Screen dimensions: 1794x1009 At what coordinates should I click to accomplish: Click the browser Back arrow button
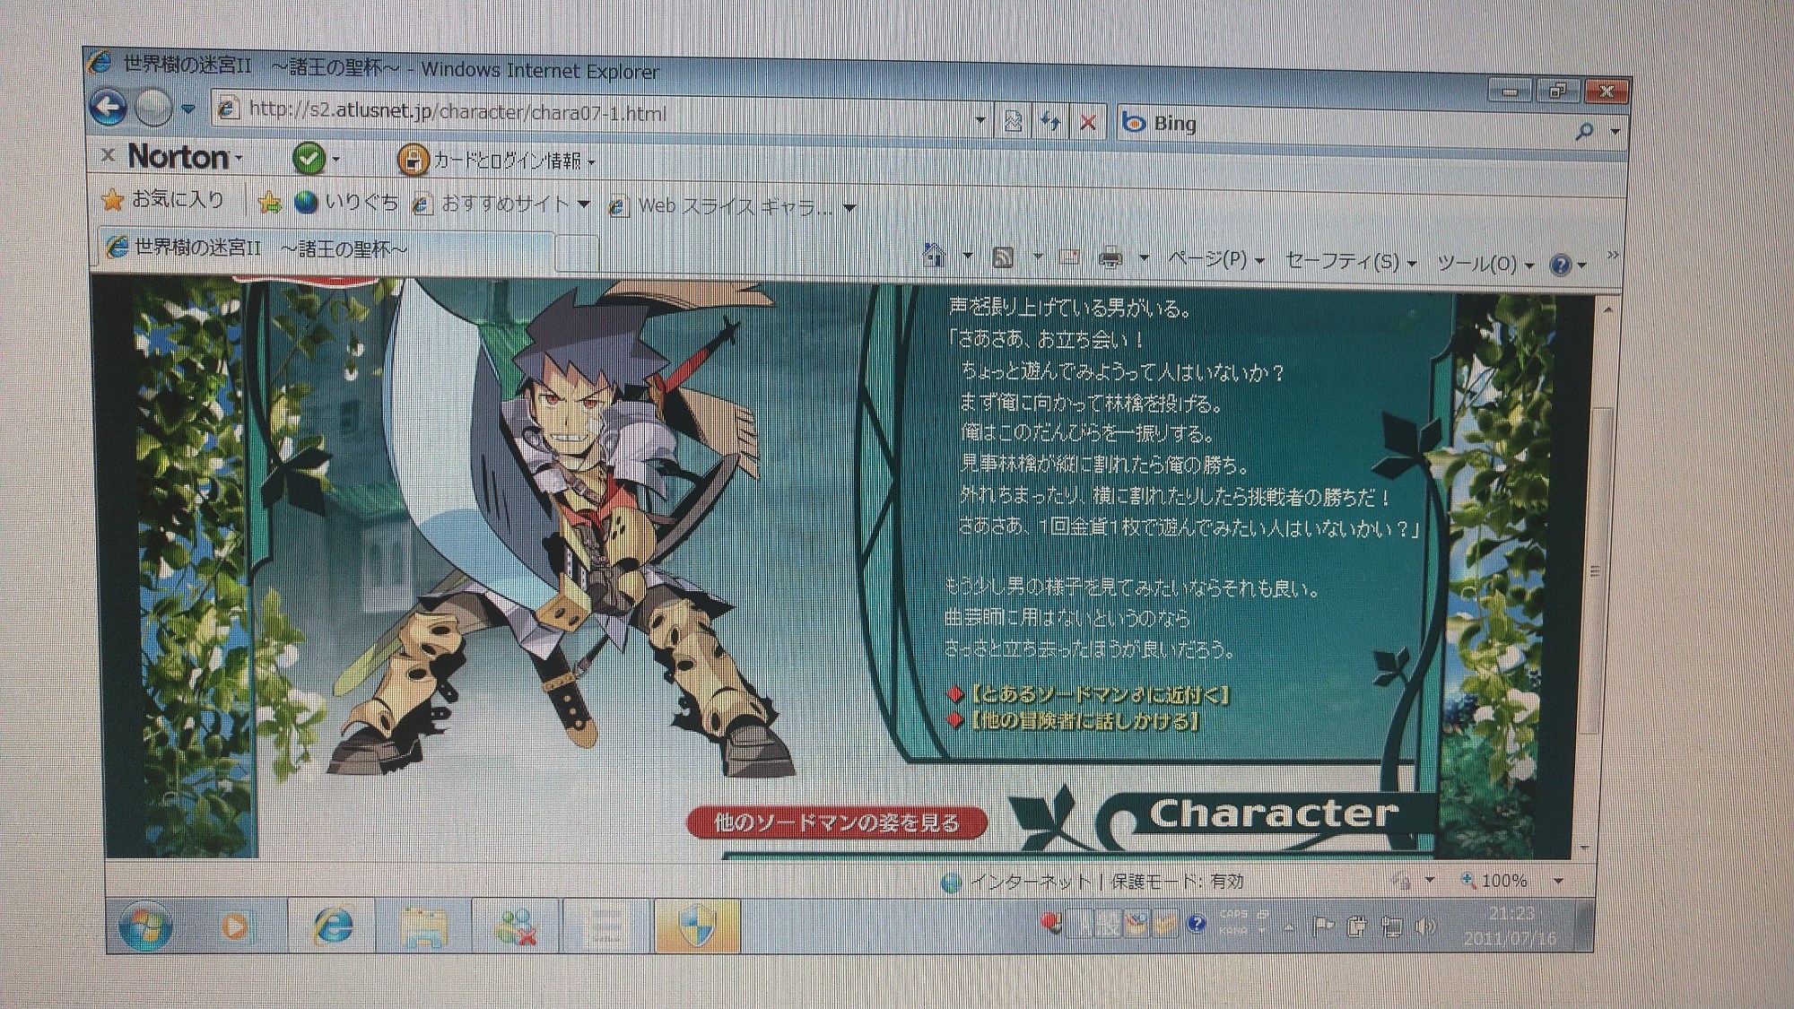pos(109,108)
